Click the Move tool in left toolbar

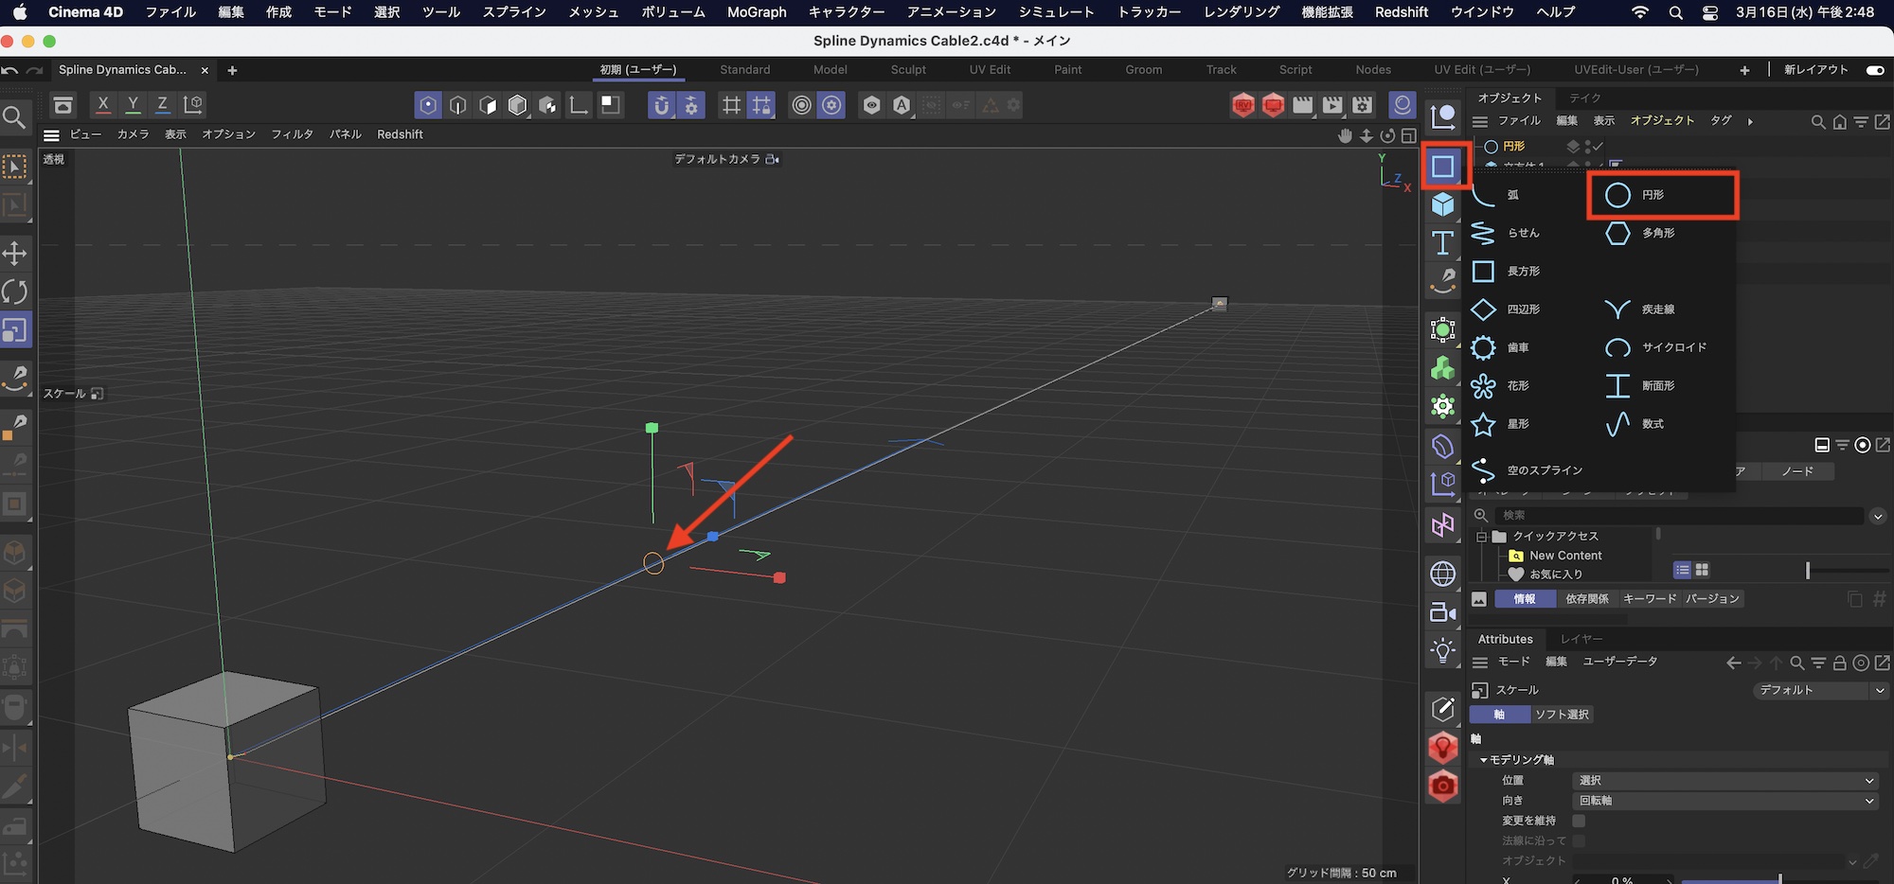[15, 253]
